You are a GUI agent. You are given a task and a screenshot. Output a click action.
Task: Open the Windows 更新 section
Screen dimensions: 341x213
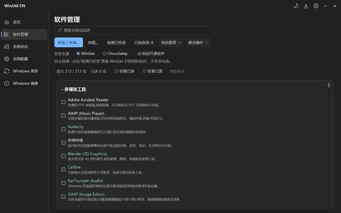(24, 71)
